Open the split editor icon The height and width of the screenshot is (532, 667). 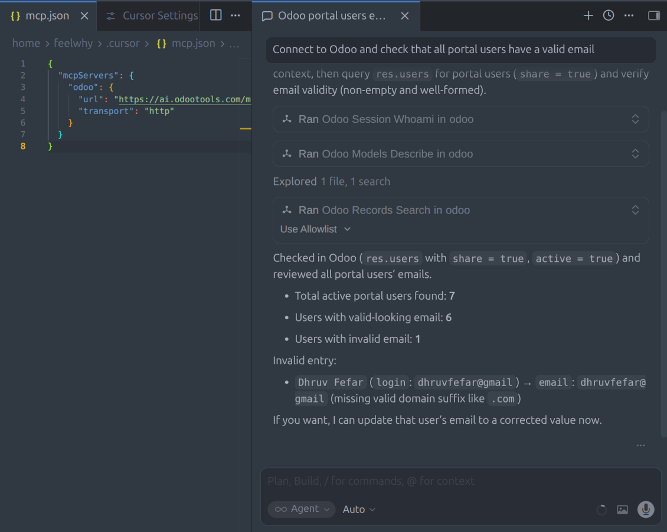point(215,15)
